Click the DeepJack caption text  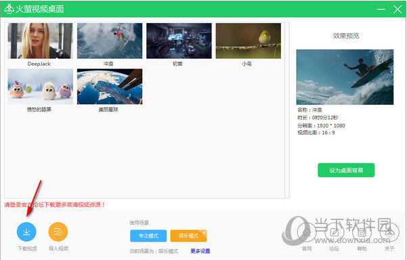pos(39,64)
